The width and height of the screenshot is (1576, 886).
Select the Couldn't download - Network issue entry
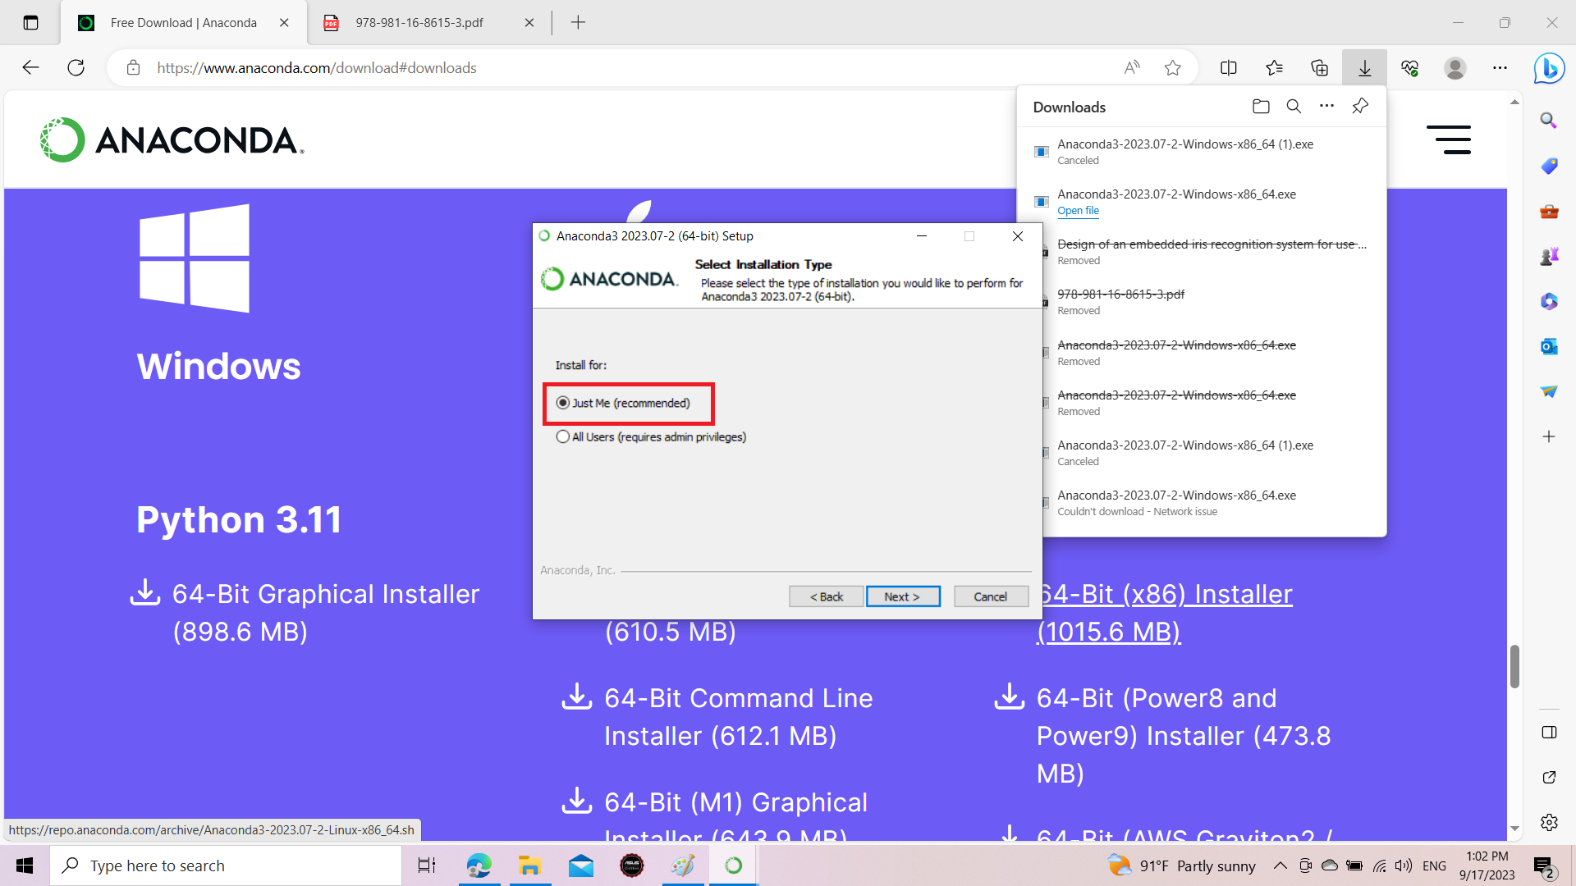point(1202,503)
